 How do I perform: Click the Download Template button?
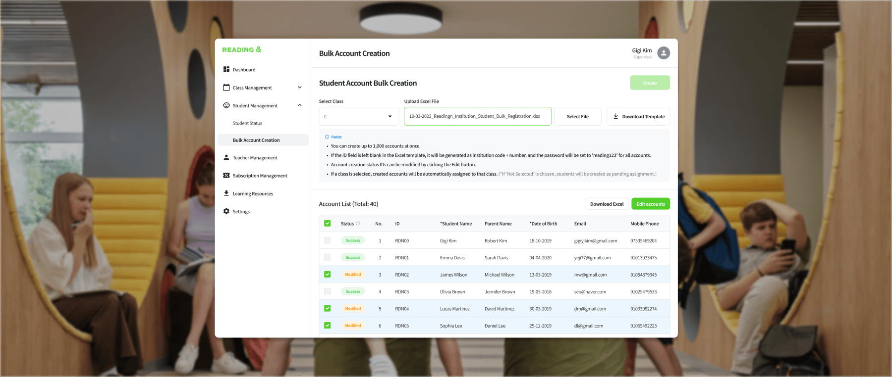point(638,116)
